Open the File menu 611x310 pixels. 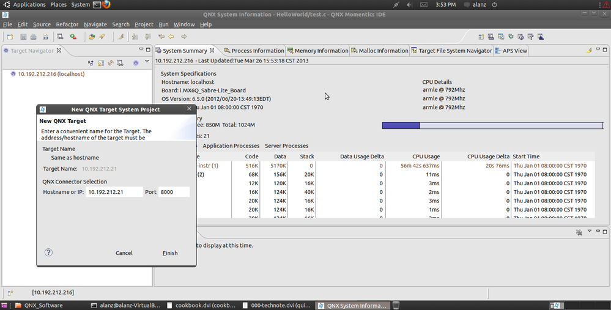pyautogui.click(x=7, y=24)
